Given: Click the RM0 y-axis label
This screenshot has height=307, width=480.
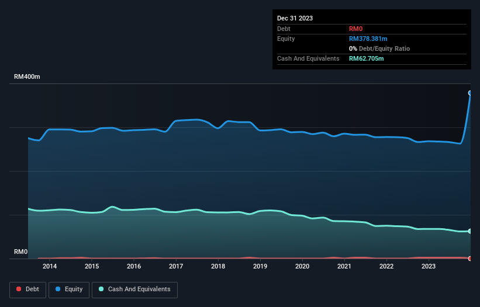Looking at the screenshot, I should pos(21,252).
